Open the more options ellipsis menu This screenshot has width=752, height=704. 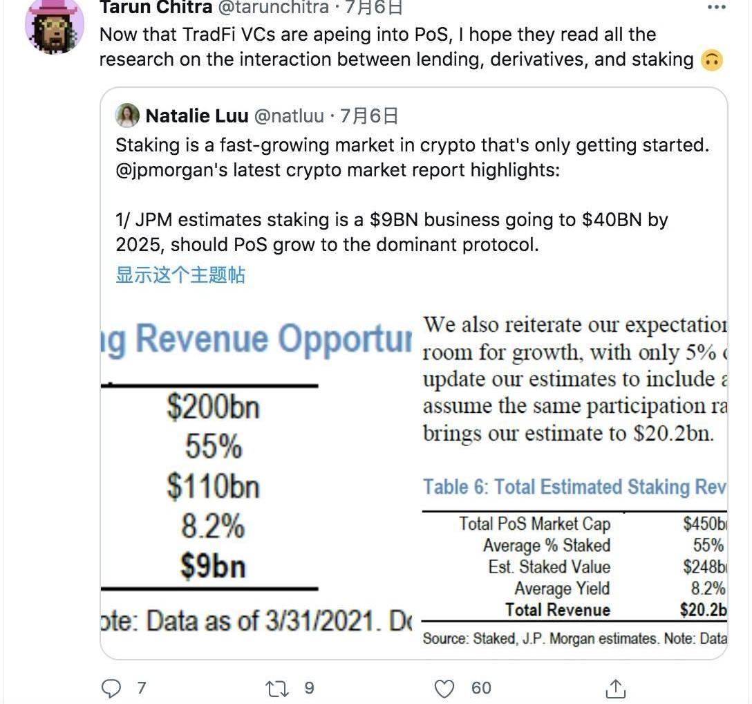pyautogui.click(x=717, y=8)
